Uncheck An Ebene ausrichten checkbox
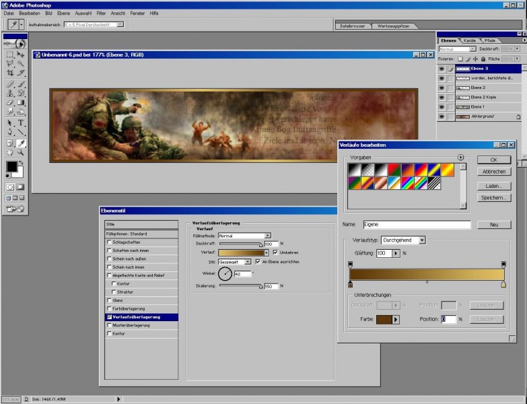 pos(258,261)
